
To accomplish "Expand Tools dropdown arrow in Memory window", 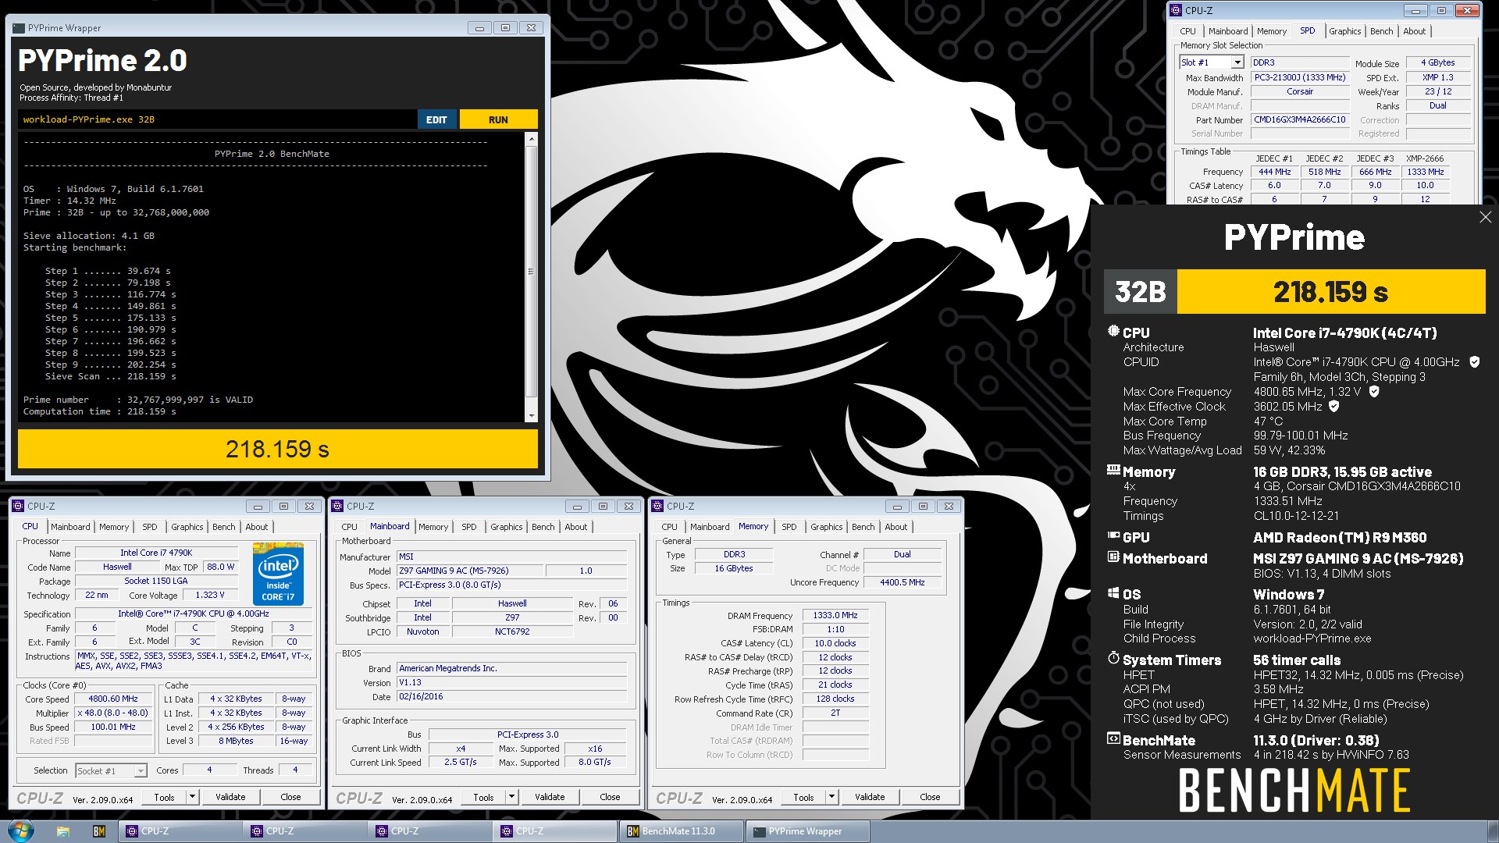I will tap(831, 797).
